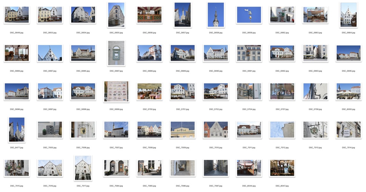Click the DSC_5667.jpg filename text

point(50,71)
